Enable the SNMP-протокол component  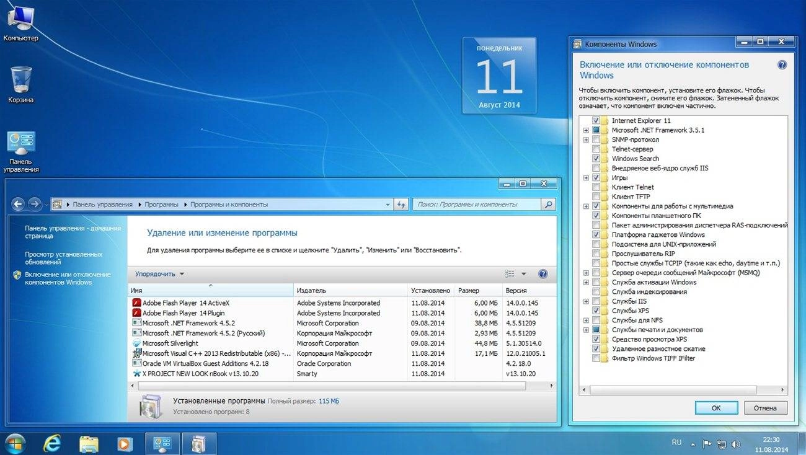[597, 139]
